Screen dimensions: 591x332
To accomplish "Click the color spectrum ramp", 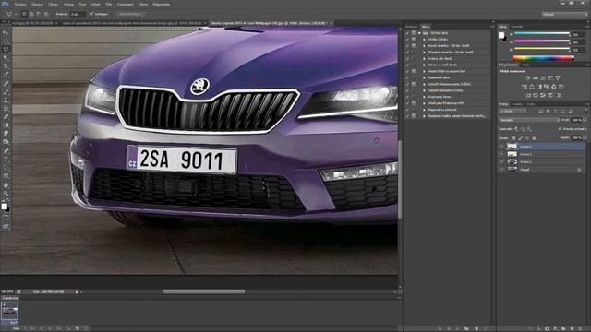I will click(x=544, y=57).
